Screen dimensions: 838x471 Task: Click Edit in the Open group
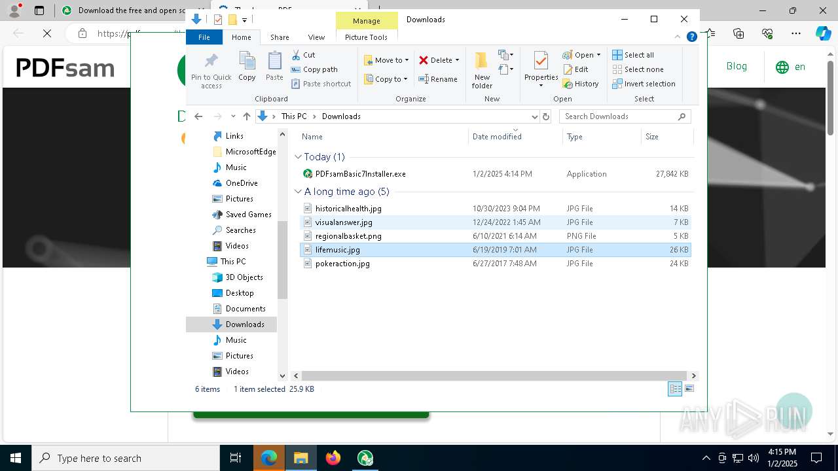pos(575,69)
